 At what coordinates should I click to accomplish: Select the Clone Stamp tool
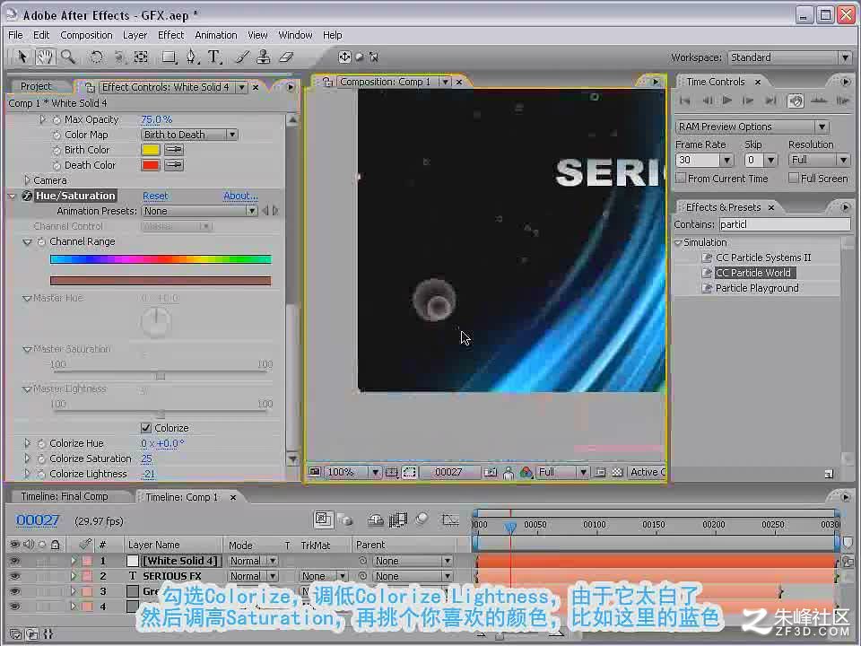(264, 57)
